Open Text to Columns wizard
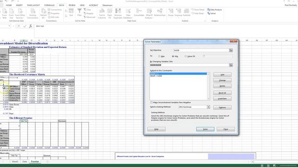298x167 pixels. [x=102, y=13]
